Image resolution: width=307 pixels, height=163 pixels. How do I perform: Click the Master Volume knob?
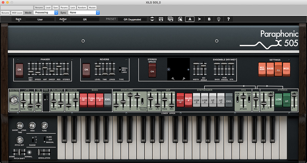click(14, 100)
